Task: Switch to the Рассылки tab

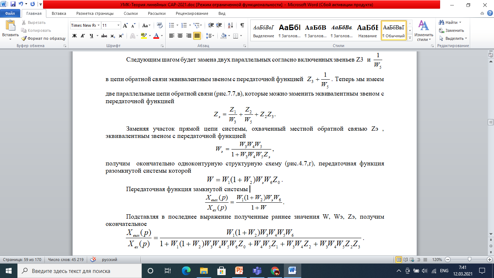Action: coord(157,13)
